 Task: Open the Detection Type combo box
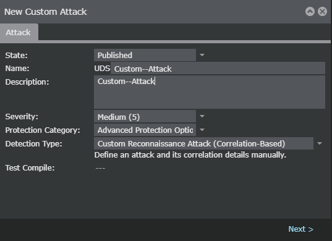click(x=203, y=143)
